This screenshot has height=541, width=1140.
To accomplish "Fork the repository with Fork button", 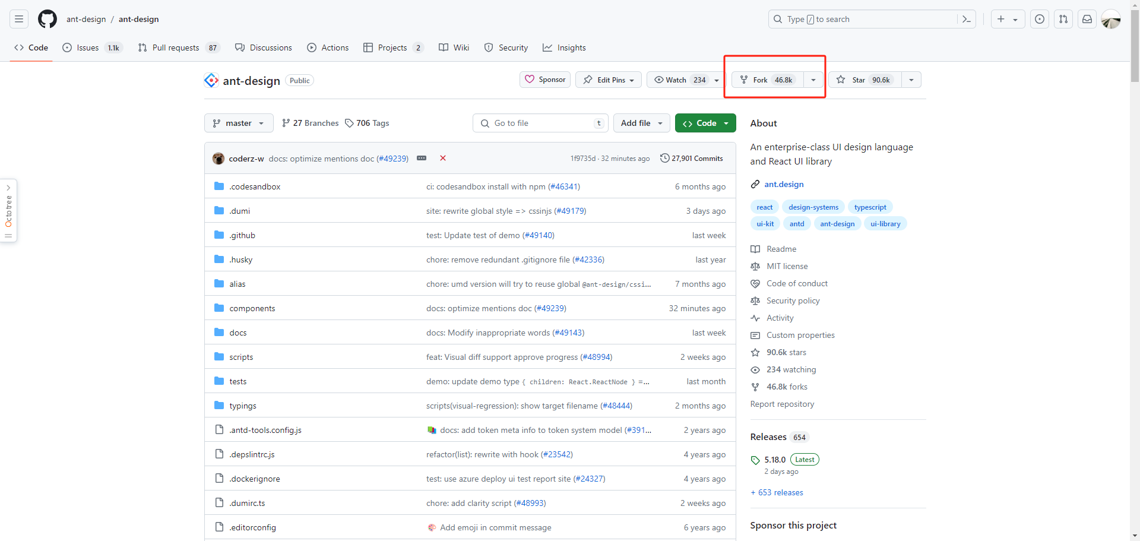I will [767, 80].
